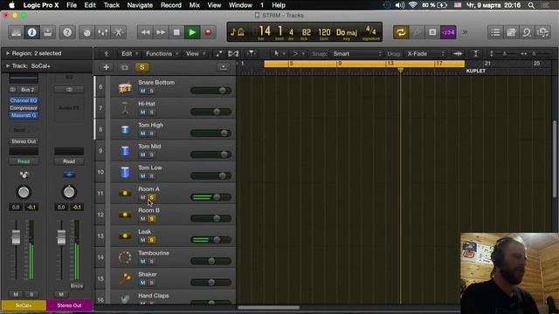Open the Navigate menu

point(140,5)
